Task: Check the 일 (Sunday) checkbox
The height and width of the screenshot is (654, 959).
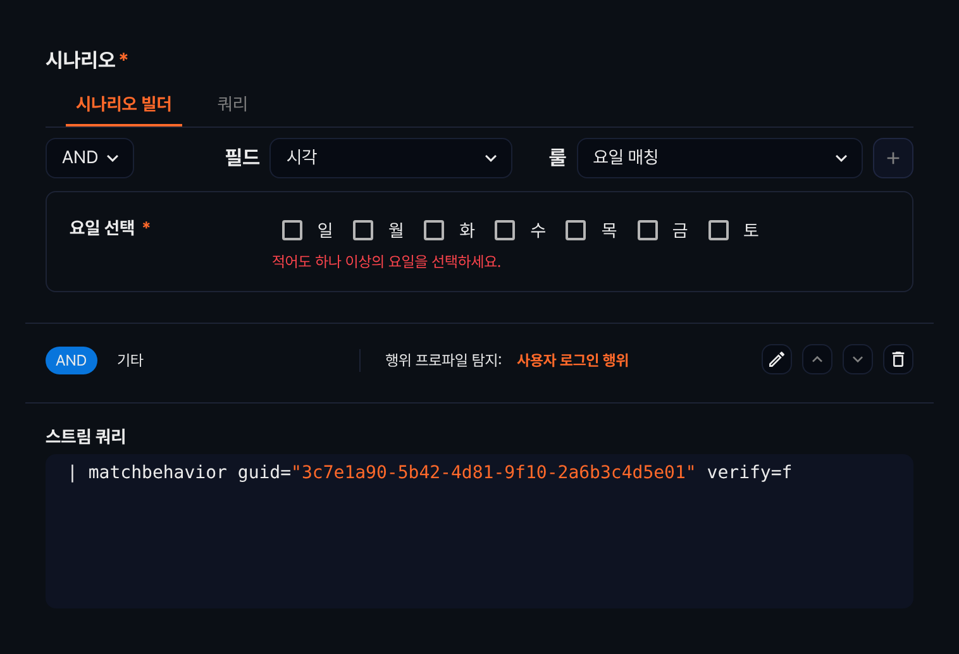Action: pyautogui.click(x=292, y=230)
